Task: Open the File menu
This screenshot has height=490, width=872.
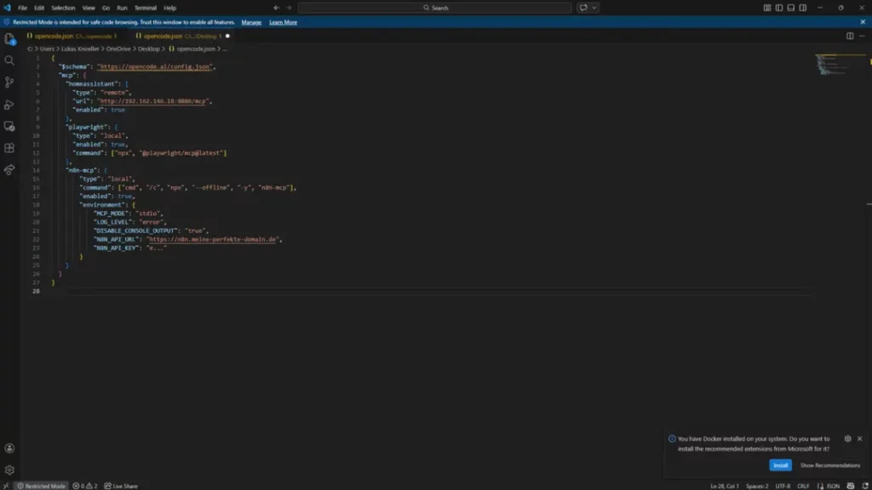Action: tap(23, 7)
